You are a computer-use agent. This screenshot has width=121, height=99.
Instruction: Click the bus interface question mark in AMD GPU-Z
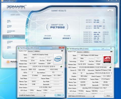[x=111, y=73]
